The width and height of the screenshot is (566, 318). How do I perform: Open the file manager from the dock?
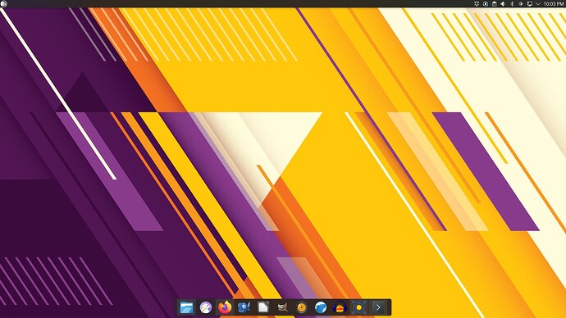click(187, 307)
